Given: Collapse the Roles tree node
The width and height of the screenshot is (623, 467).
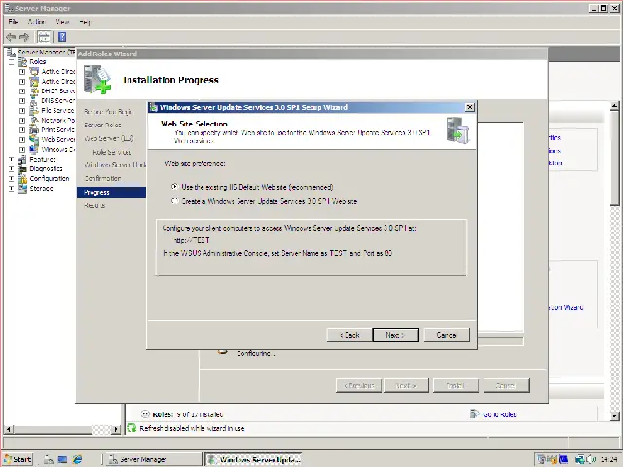Looking at the screenshot, I should pyautogui.click(x=11, y=62).
